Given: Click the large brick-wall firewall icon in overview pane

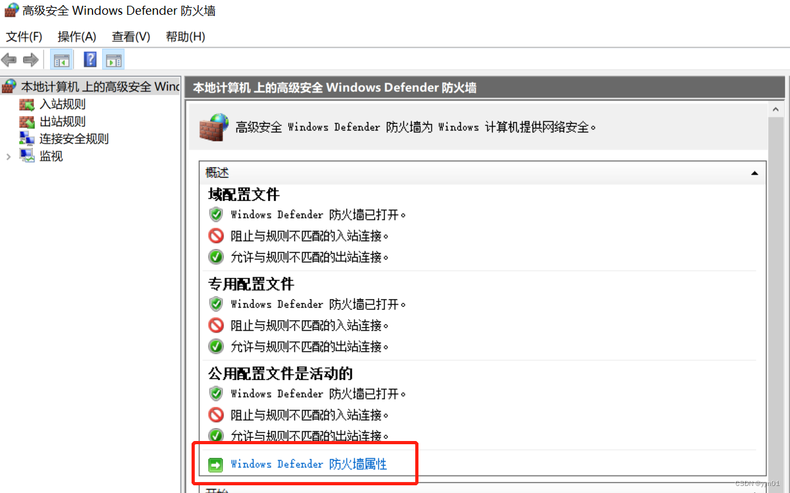Looking at the screenshot, I should (x=214, y=127).
